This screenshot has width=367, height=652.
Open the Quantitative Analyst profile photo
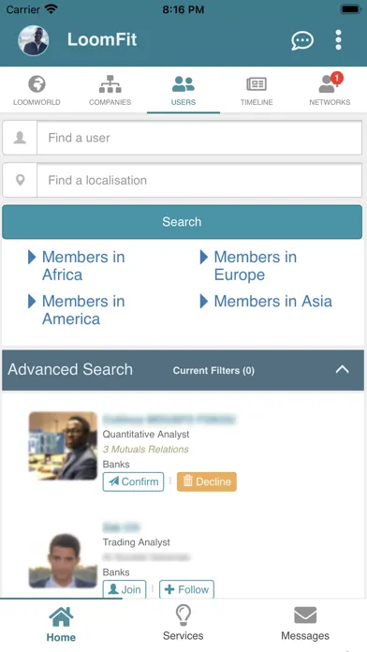63,446
